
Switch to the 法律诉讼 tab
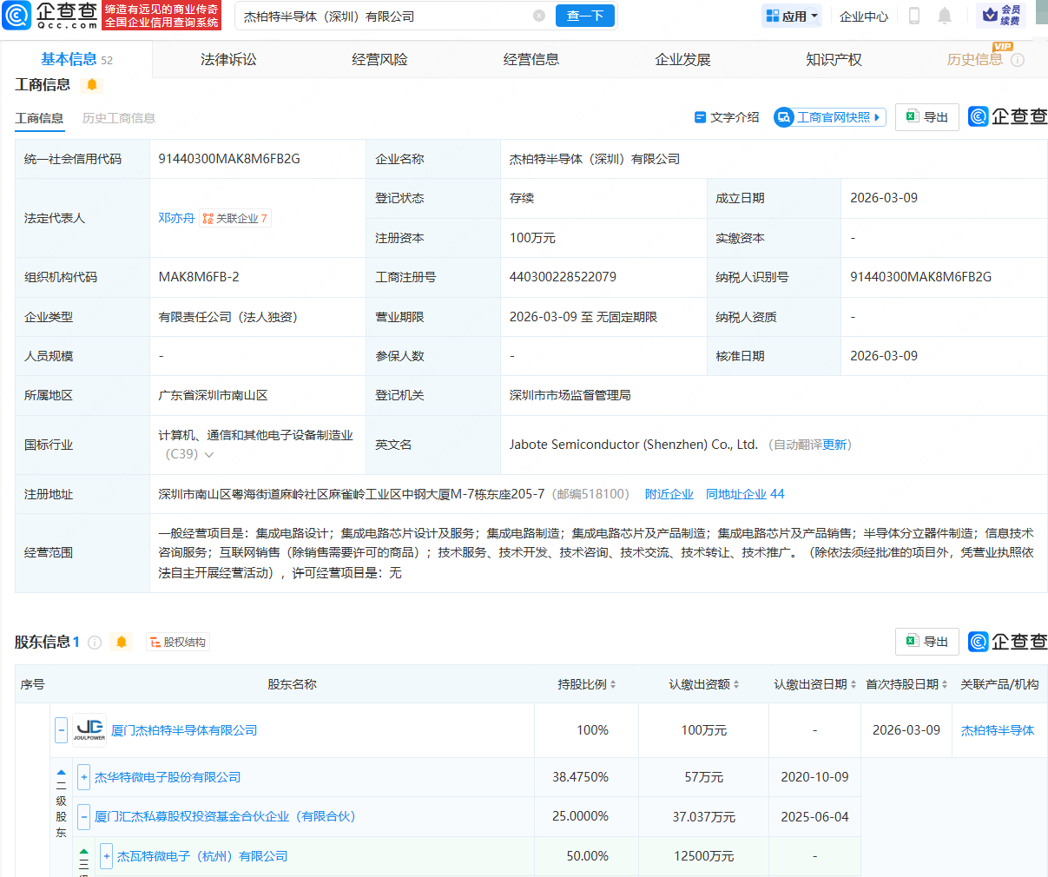point(228,58)
